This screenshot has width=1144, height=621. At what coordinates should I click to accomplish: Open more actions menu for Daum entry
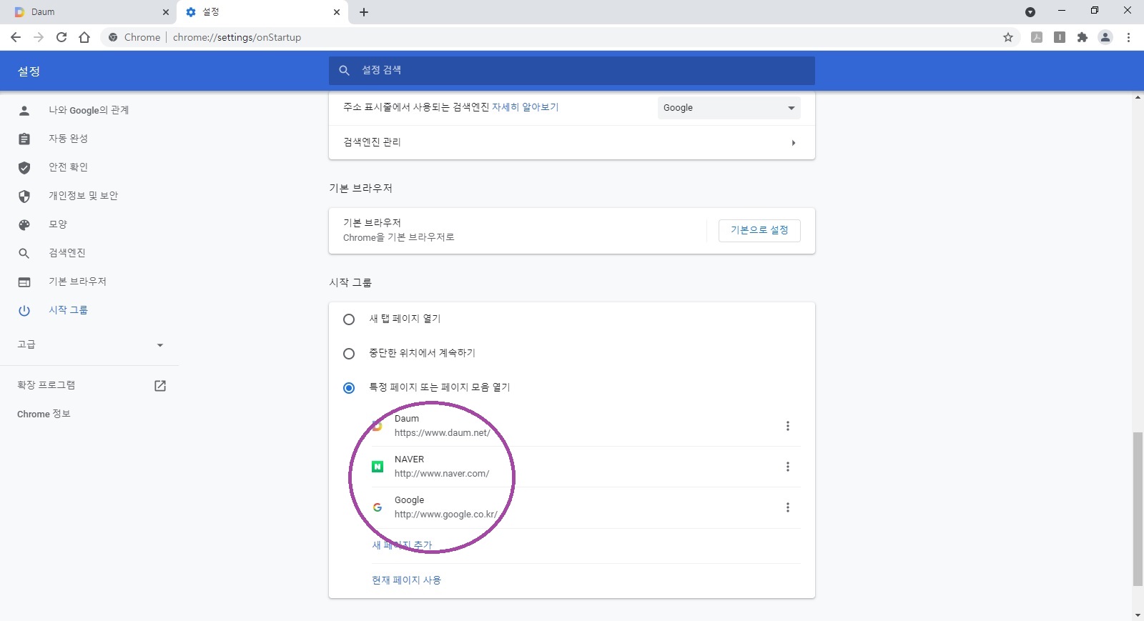coord(788,426)
